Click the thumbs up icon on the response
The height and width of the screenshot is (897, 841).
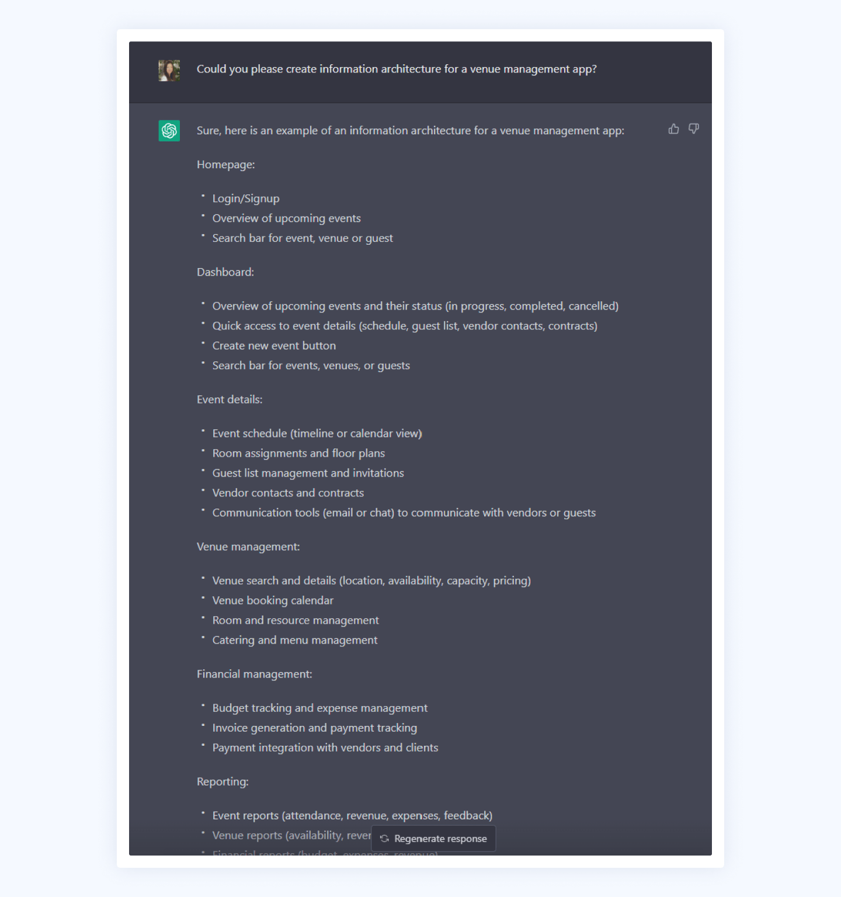click(673, 129)
